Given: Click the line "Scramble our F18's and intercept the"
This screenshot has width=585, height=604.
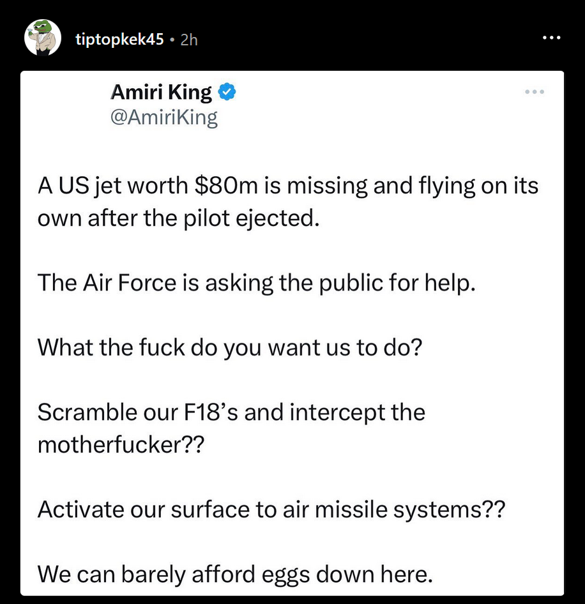Looking at the screenshot, I should coord(231,412).
